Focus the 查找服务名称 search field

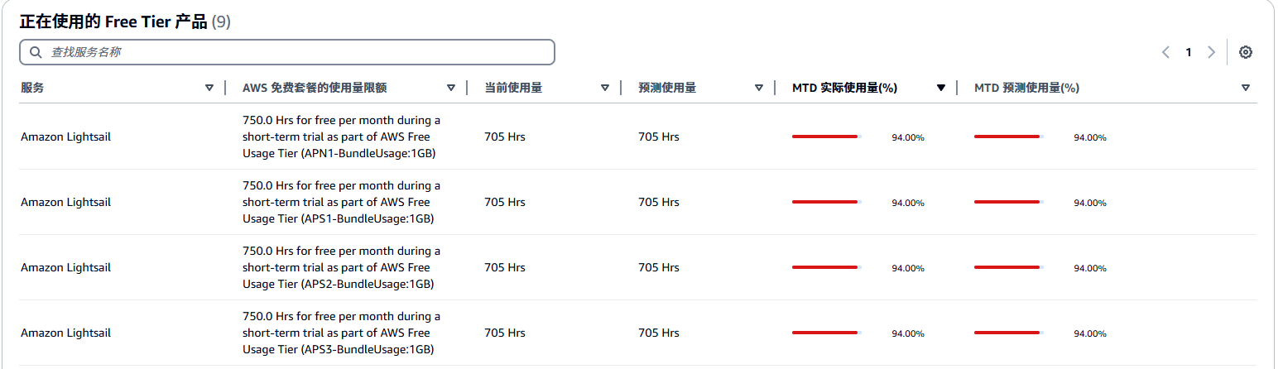coord(287,52)
